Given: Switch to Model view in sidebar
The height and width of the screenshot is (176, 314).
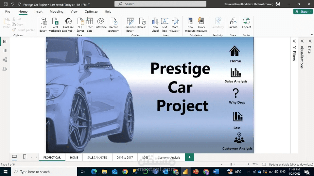Looking at the screenshot, I should point(5,60).
